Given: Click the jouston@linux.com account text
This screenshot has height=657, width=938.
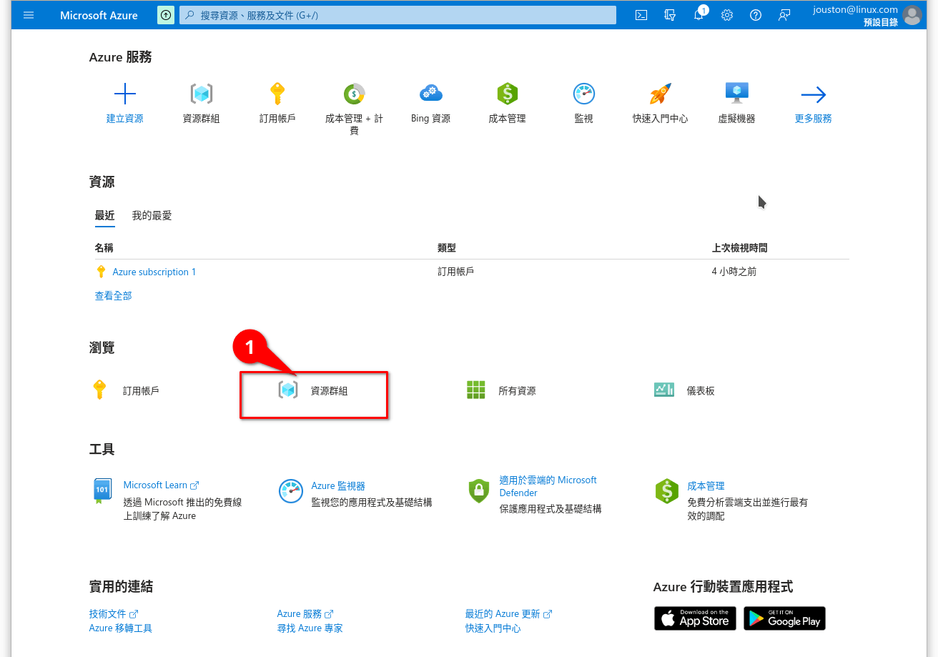Looking at the screenshot, I should click(x=855, y=10).
